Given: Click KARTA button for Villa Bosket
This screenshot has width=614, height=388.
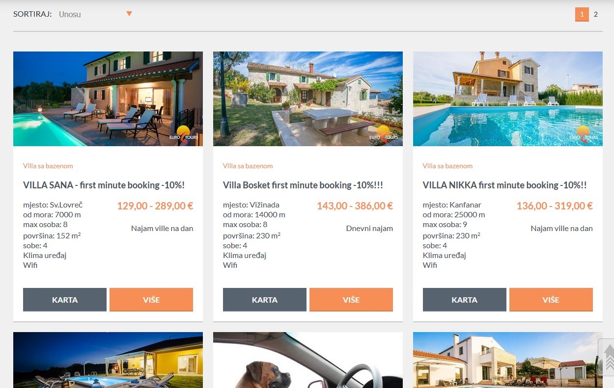Looking at the screenshot, I should click(265, 300).
